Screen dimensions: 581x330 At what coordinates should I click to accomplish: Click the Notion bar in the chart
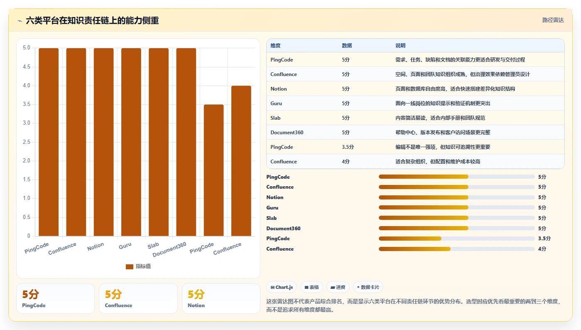pyautogui.click(x=103, y=142)
